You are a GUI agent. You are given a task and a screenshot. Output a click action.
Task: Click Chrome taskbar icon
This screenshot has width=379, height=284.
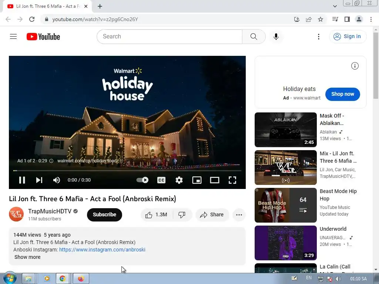pos(63,279)
